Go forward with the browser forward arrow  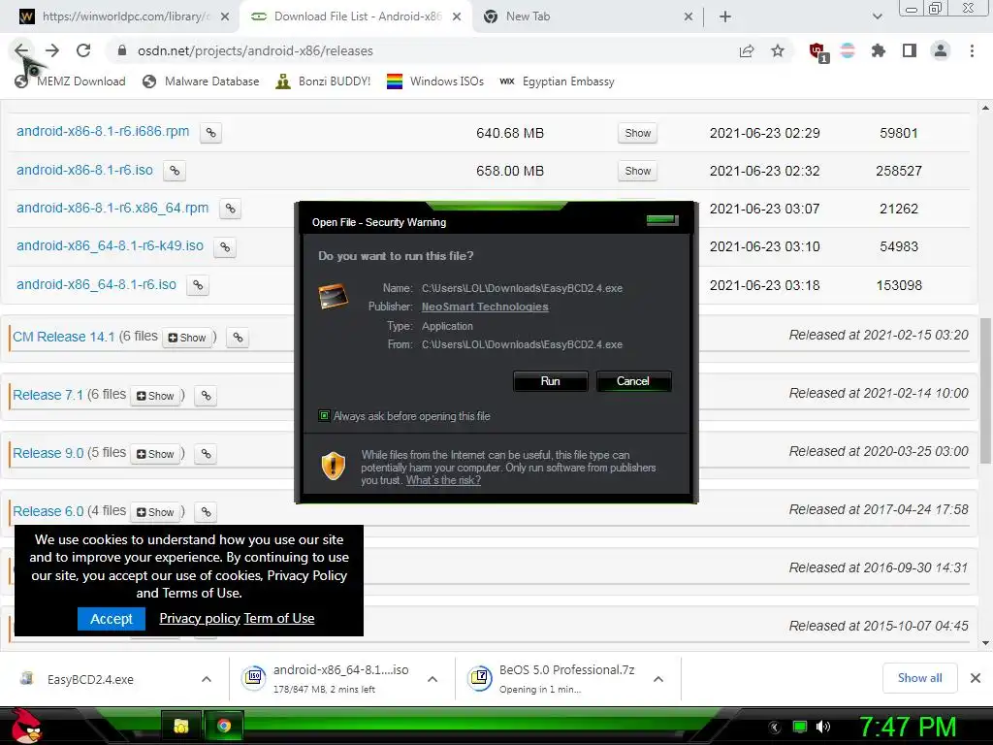(x=52, y=50)
